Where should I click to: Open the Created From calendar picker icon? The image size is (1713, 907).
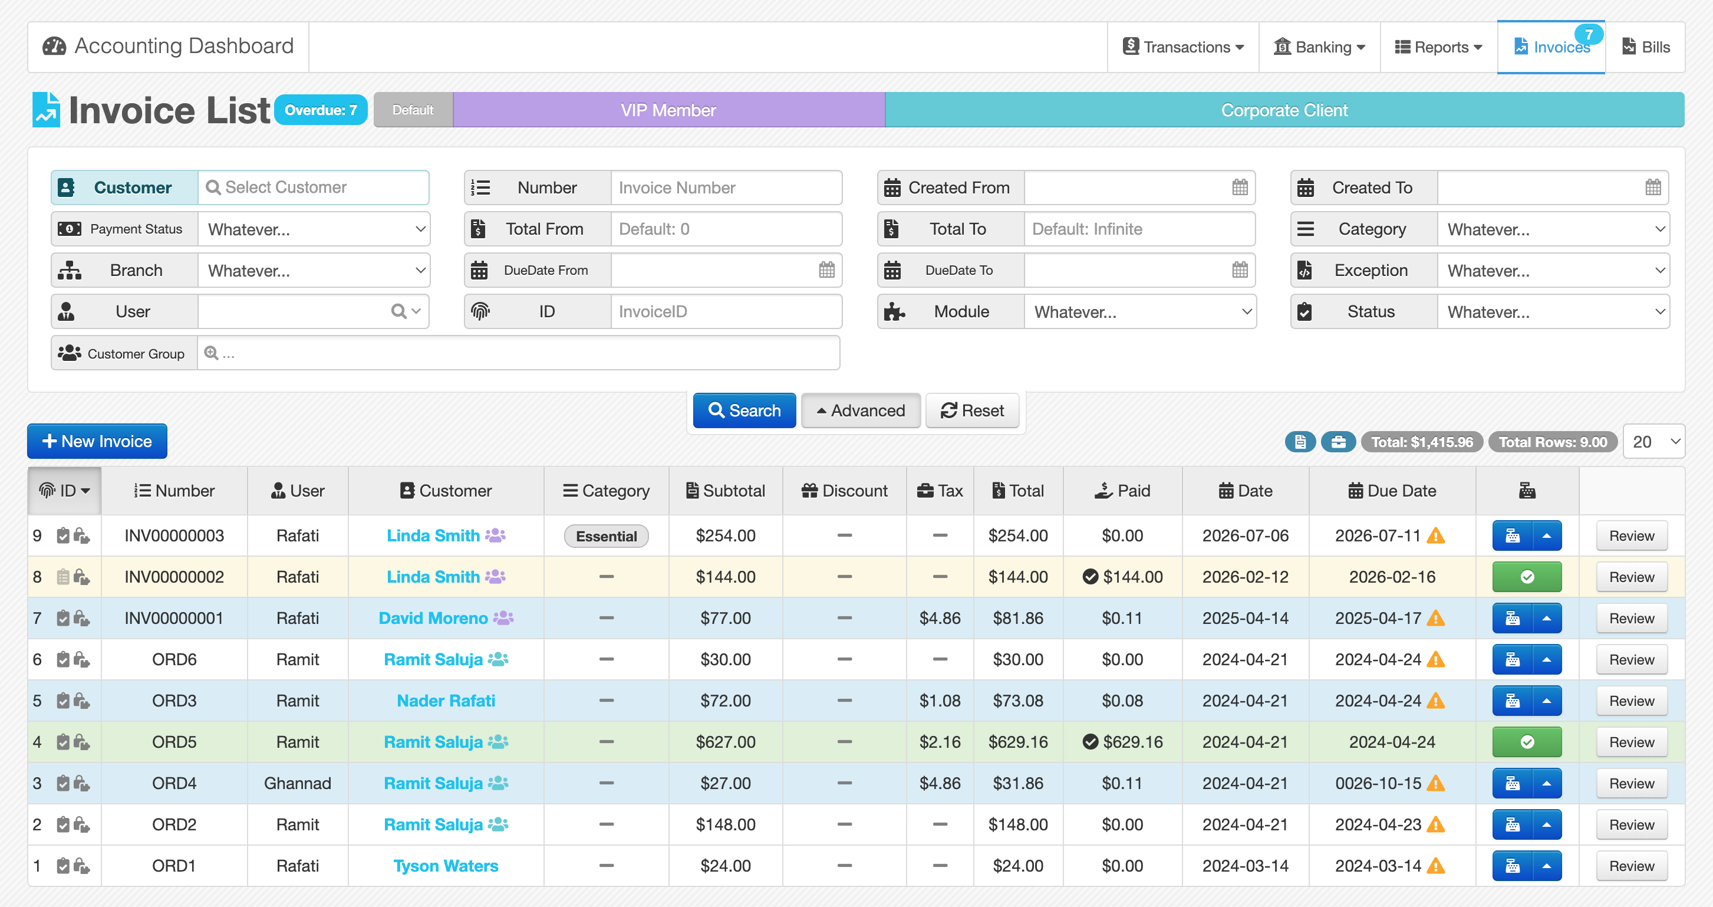(x=1240, y=188)
